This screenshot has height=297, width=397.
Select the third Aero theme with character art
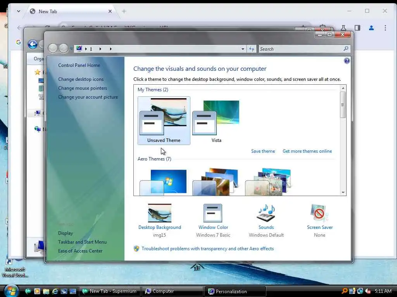(268, 182)
